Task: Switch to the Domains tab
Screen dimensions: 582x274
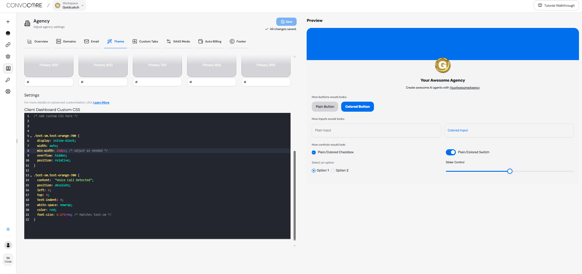Action: pyautogui.click(x=66, y=41)
